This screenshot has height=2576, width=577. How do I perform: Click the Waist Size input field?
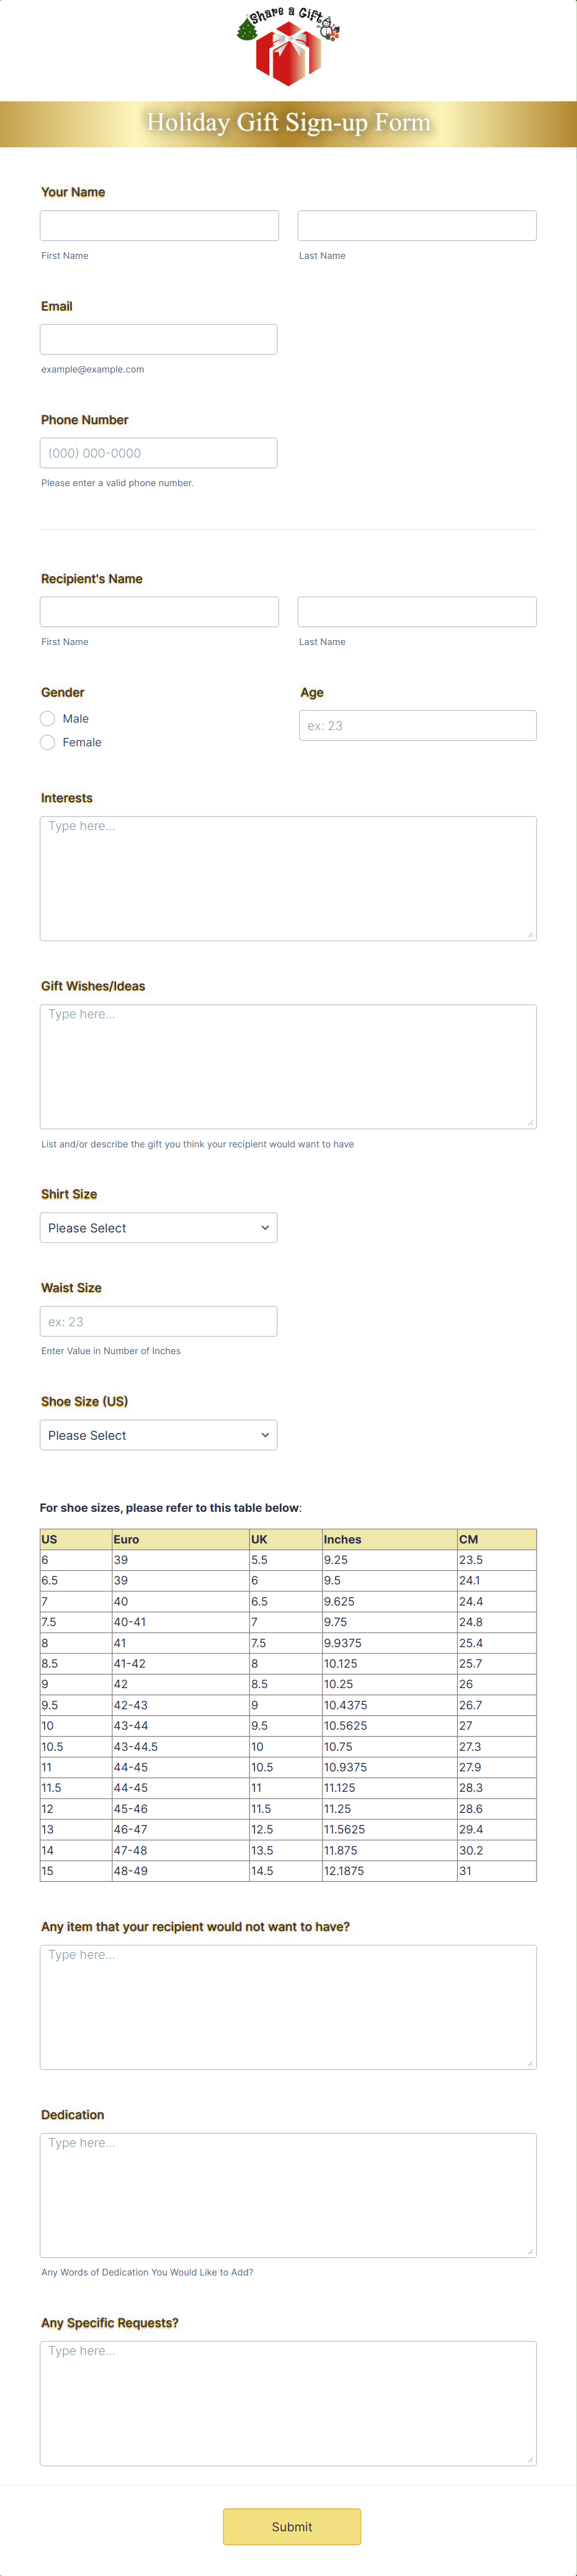click(158, 1320)
